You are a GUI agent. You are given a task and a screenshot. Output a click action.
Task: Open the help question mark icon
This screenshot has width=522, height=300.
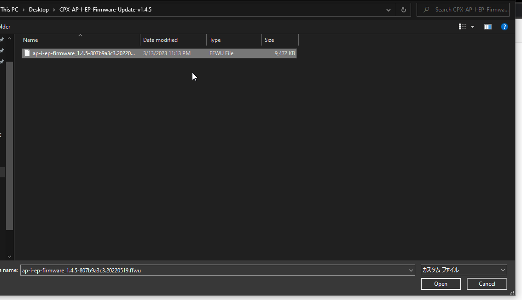pyautogui.click(x=505, y=27)
